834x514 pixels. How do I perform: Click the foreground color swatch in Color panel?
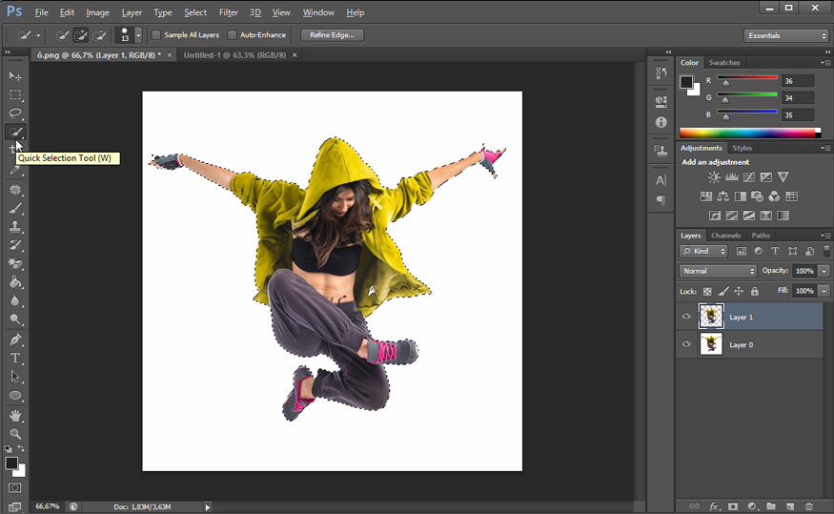coord(686,82)
